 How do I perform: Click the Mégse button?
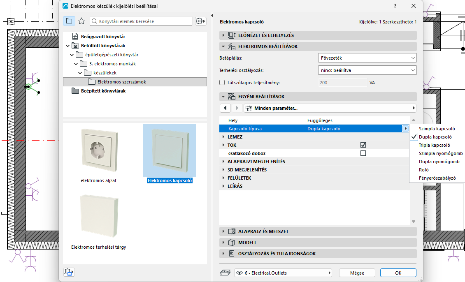[357, 273]
